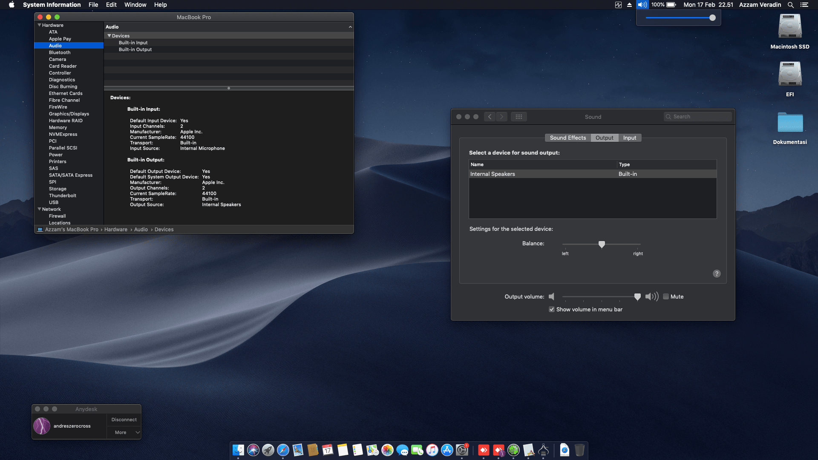Click the volume speaker menu bar icon

tap(642, 5)
